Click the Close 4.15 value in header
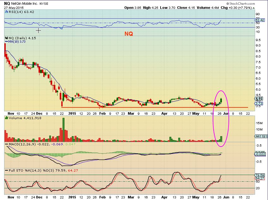The height and width of the screenshot is (200, 268). pos(186,8)
